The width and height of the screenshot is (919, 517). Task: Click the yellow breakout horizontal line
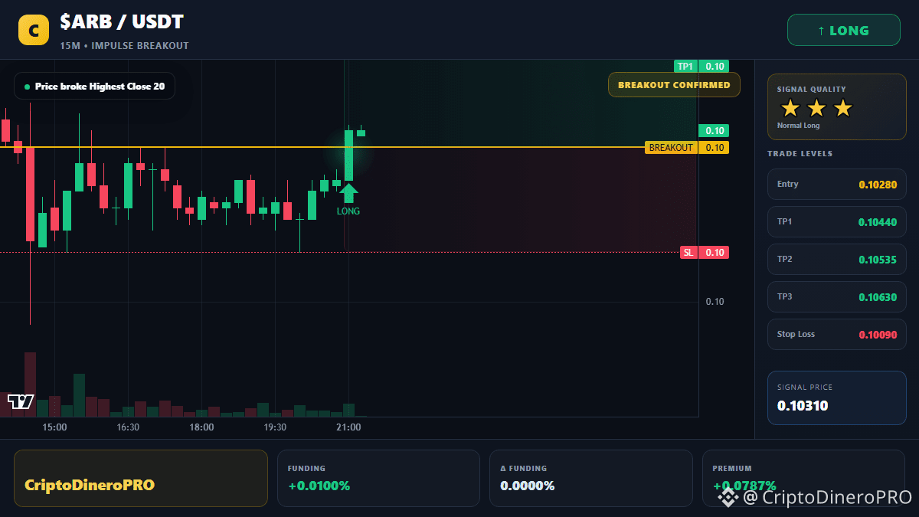tap(322, 147)
